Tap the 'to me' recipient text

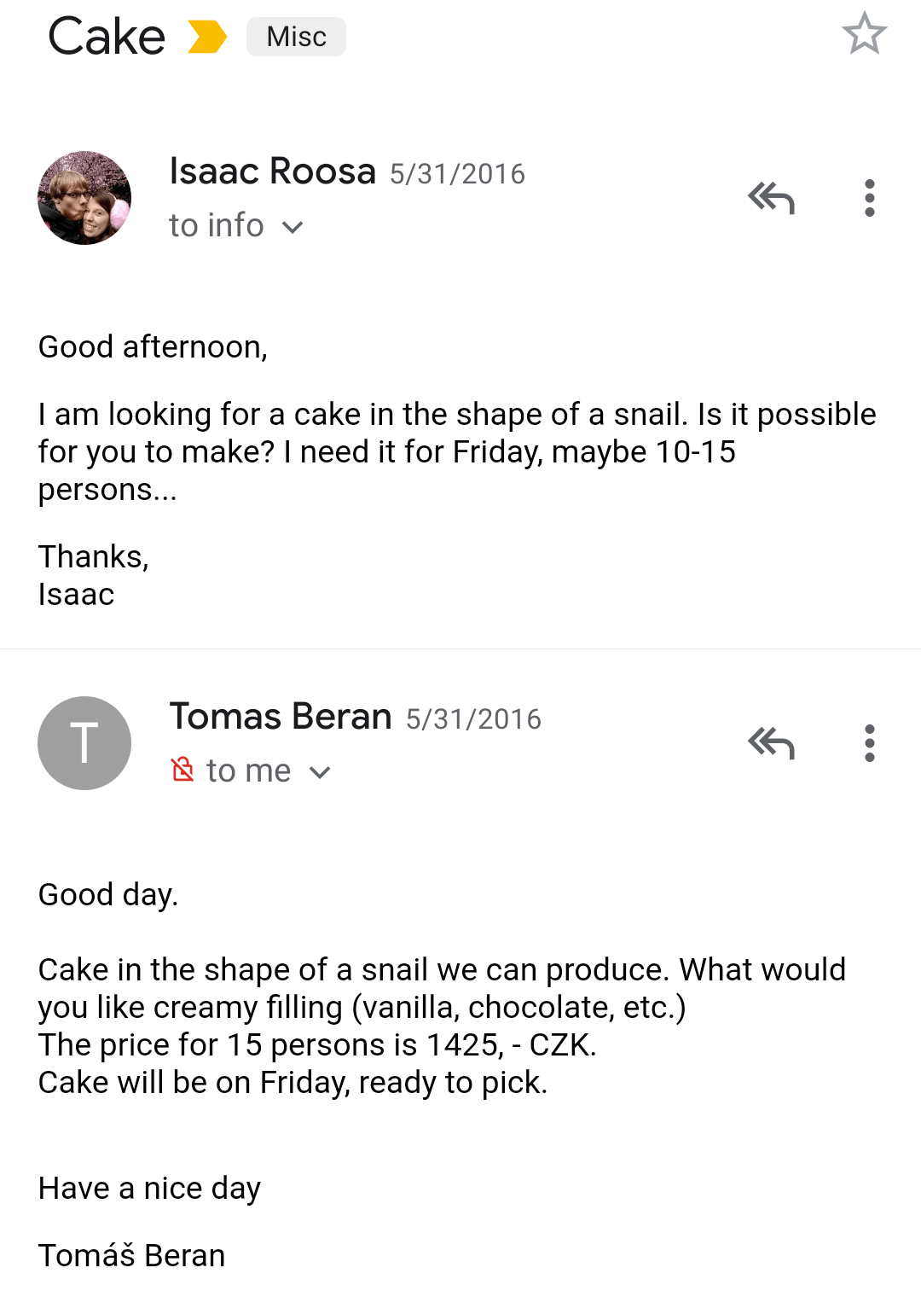248,771
